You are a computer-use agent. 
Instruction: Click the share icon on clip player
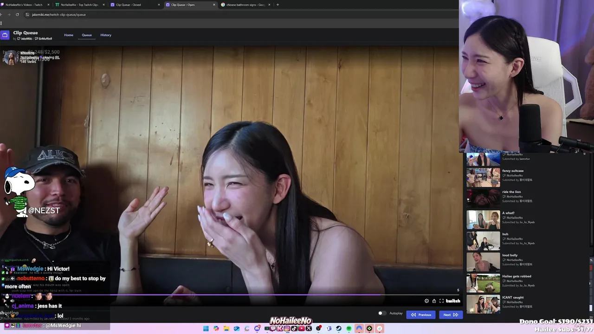(x=434, y=301)
